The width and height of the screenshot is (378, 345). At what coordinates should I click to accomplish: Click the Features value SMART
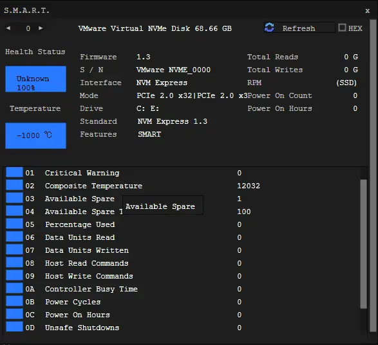[149, 134]
